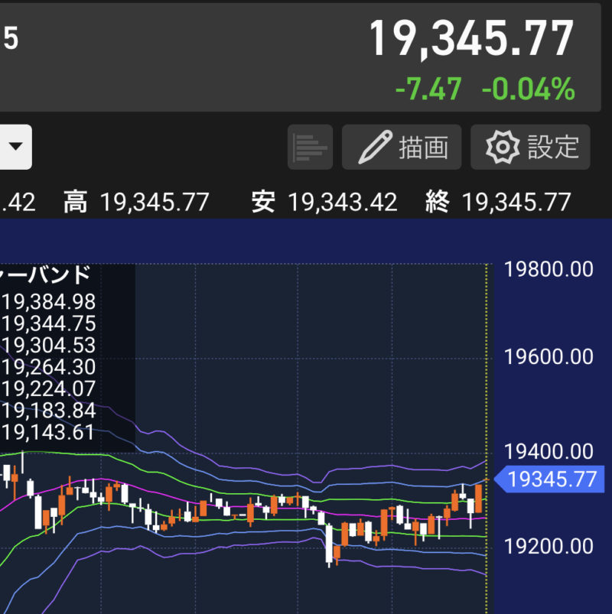Viewport: 612px width, 614px height.
Task: Select the -7.47 price change text
Action: coord(428,89)
